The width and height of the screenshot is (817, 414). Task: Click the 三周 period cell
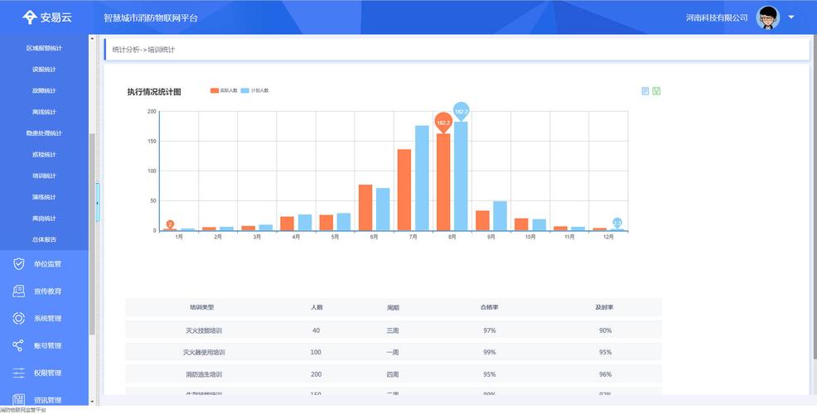(x=393, y=330)
